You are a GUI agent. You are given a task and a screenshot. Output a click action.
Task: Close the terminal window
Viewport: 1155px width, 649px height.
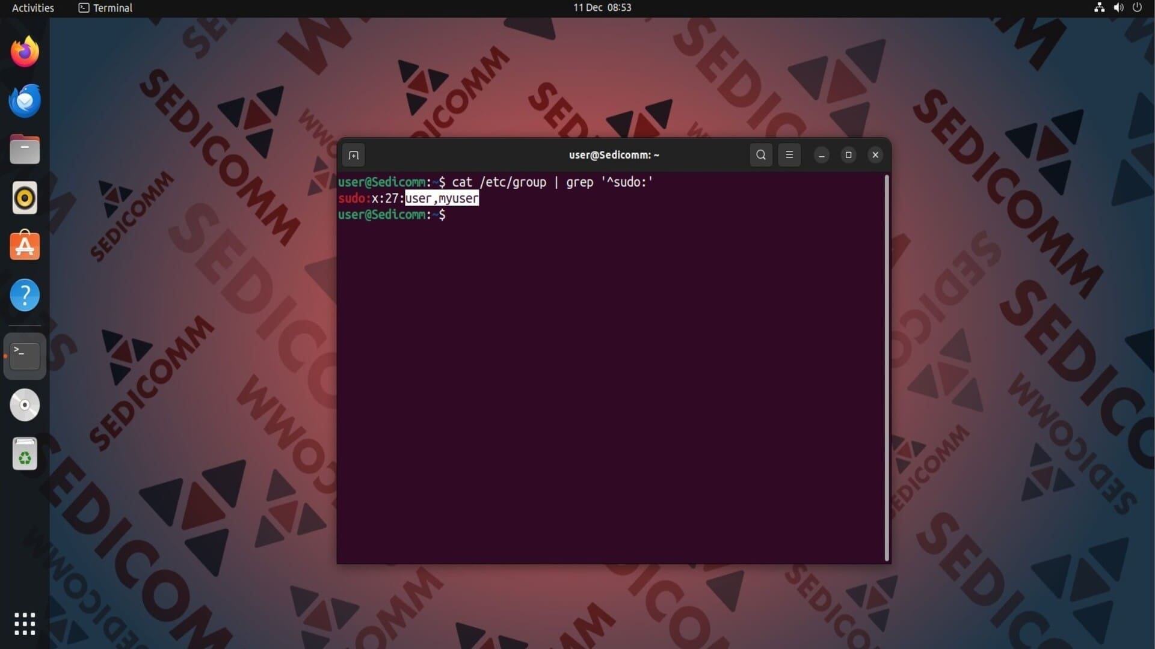[875, 155]
